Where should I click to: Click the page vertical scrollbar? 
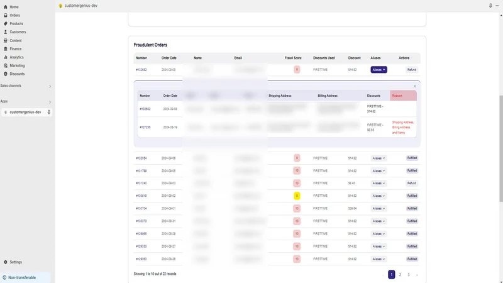(500, 148)
